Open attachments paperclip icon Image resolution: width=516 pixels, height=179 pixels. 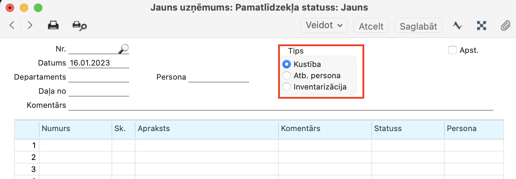click(x=506, y=26)
